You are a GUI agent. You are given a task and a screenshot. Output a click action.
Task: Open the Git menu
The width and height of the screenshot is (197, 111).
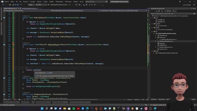20,2
